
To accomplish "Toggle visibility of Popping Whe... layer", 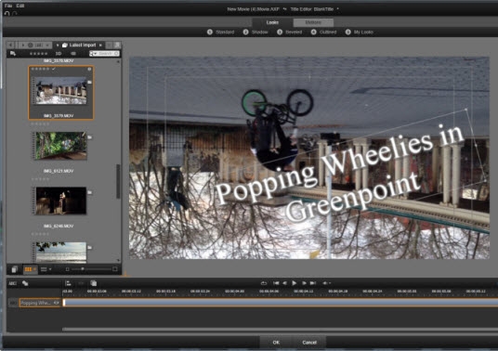I will [x=57, y=303].
